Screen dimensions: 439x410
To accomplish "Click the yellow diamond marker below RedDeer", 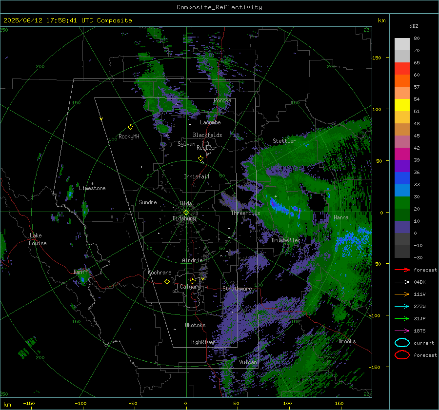I will 200,158.
